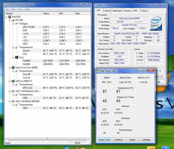Click thermometer icon under Intel Core 2 Duo Temperatures
This screenshot has height=149, width=174.
coord(17,71)
